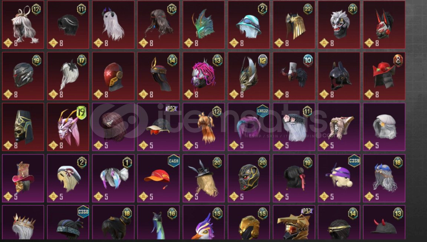427x242 pixels.
Task: Click the dark headwrap item tagged C3S8
Action: click(68, 223)
